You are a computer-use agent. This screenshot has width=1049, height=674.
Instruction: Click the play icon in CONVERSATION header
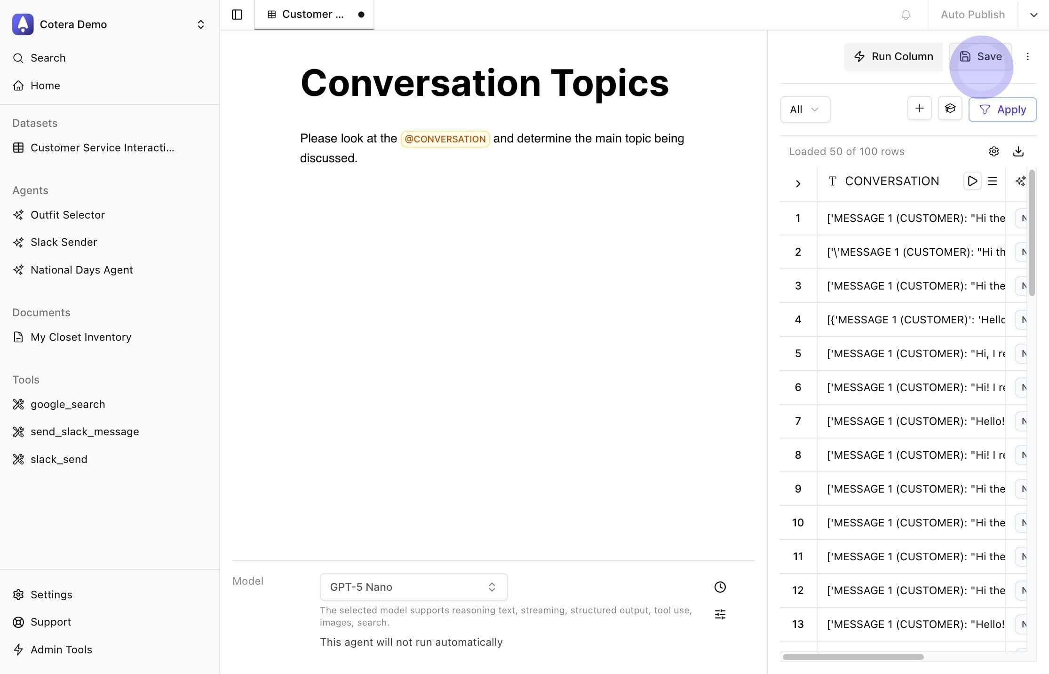[972, 181]
